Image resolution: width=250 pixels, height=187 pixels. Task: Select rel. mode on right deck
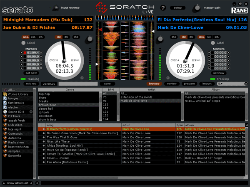coord(209,37)
